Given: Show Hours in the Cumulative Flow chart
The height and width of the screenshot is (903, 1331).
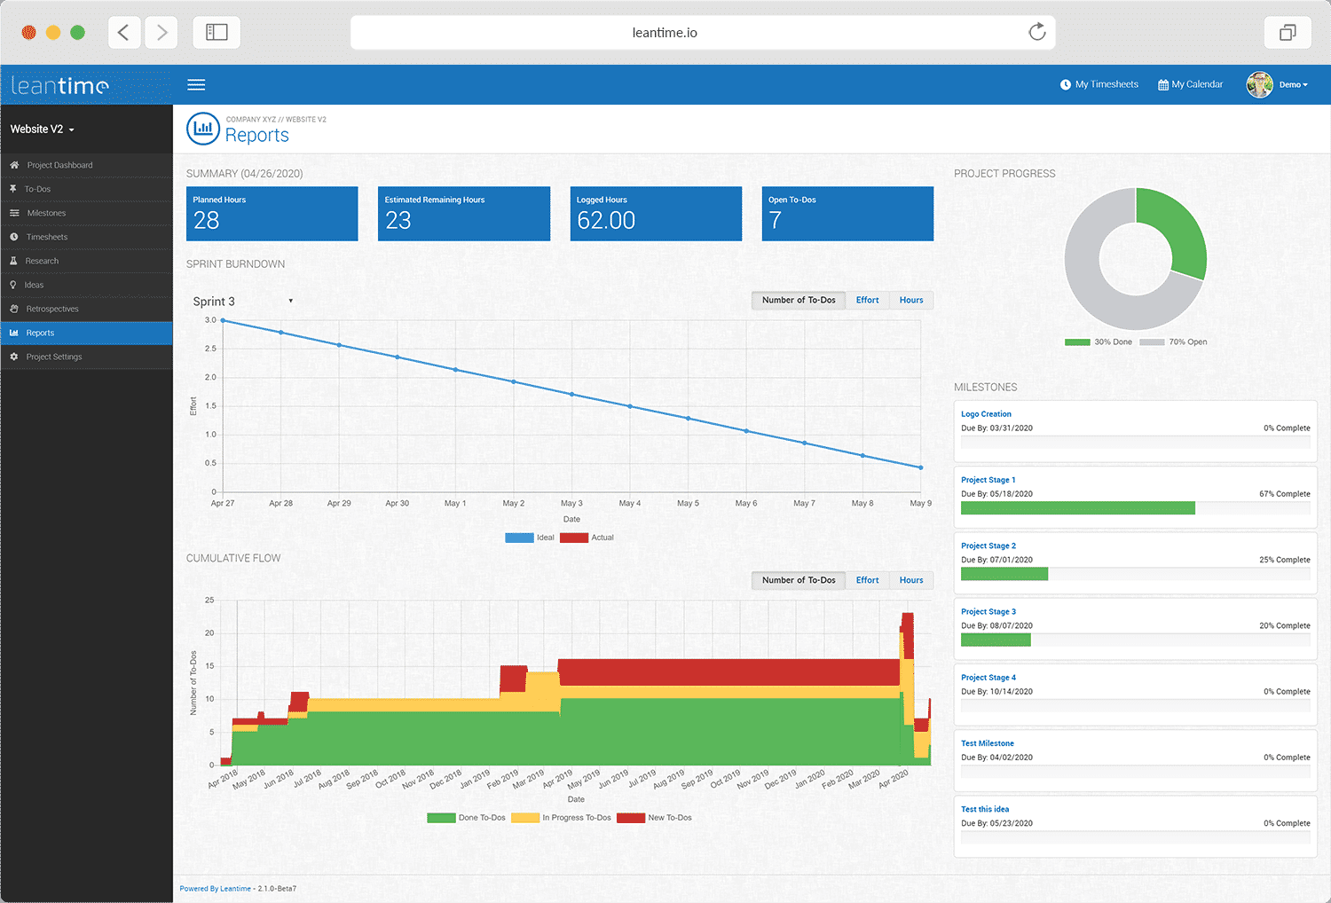Looking at the screenshot, I should (910, 580).
